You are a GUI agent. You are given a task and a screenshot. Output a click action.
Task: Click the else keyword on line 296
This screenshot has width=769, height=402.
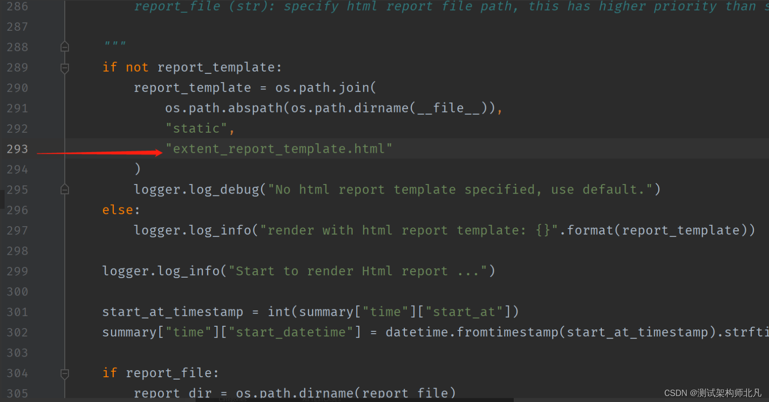[118, 210]
